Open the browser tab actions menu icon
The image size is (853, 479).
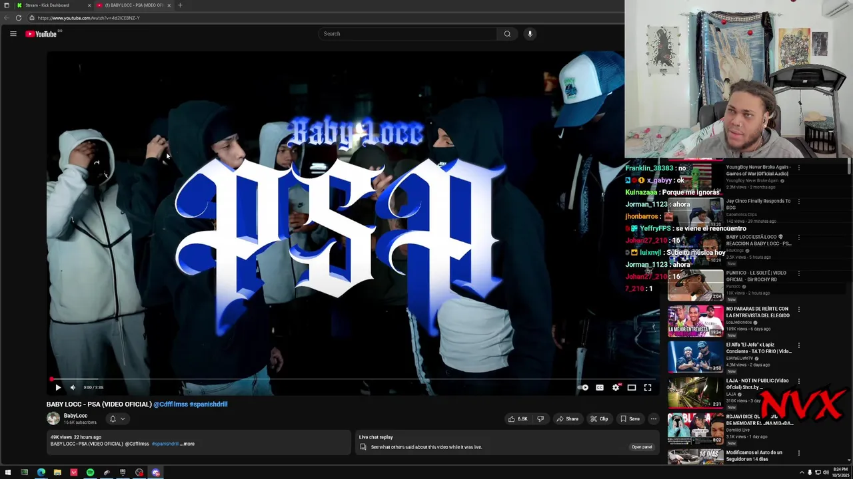(7, 5)
